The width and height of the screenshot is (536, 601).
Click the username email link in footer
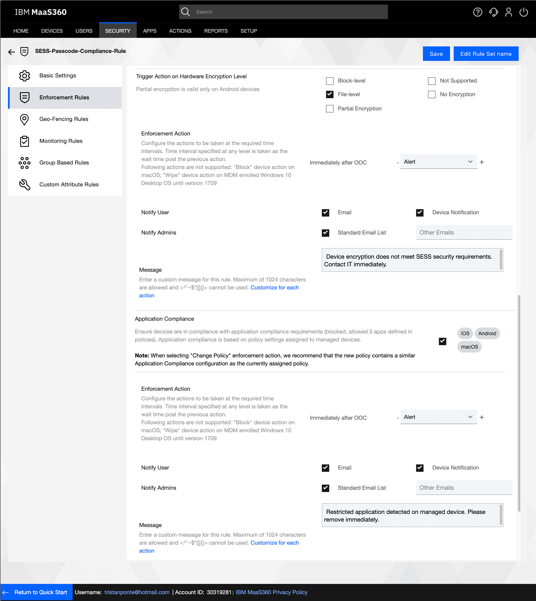137,592
